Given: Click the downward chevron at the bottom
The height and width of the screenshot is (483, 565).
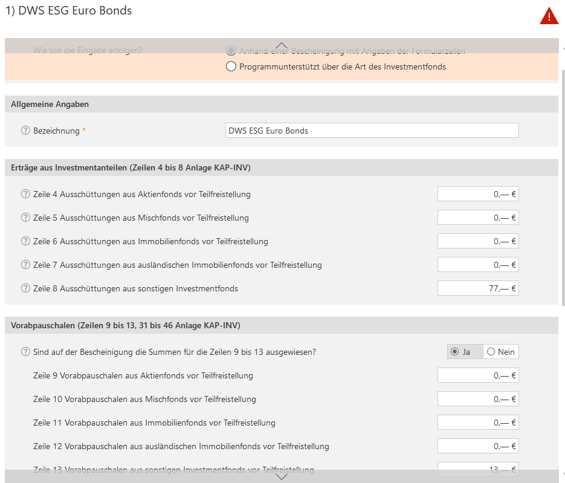Looking at the screenshot, I should coord(282,476).
